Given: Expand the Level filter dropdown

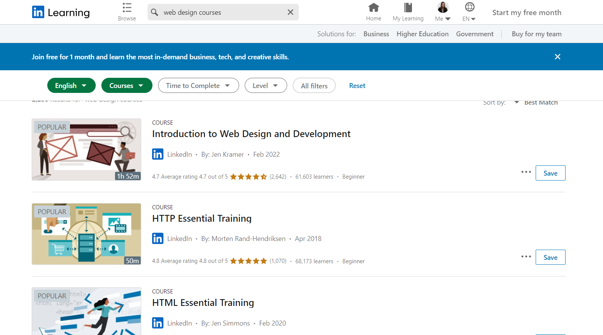Looking at the screenshot, I should (266, 86).
